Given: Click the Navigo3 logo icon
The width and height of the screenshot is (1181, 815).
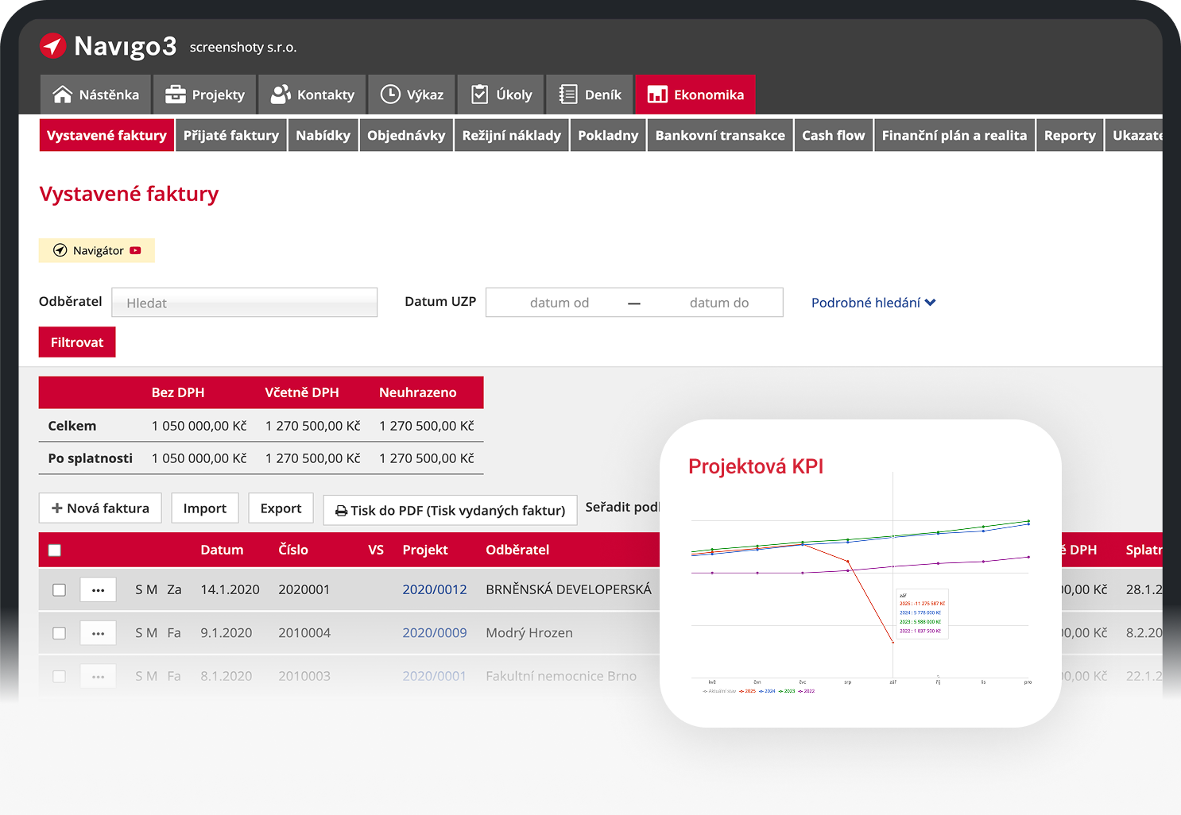Looking at the screenshot, I should (x=52, y=46).
